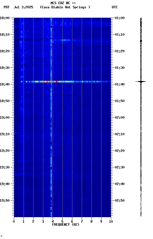Click the '18:40' PDT time label
Viewport: 153px width, 239px height.
point(5,84)
